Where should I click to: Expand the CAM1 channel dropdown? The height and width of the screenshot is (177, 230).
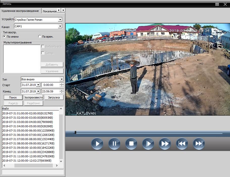(x=60, y=26)
